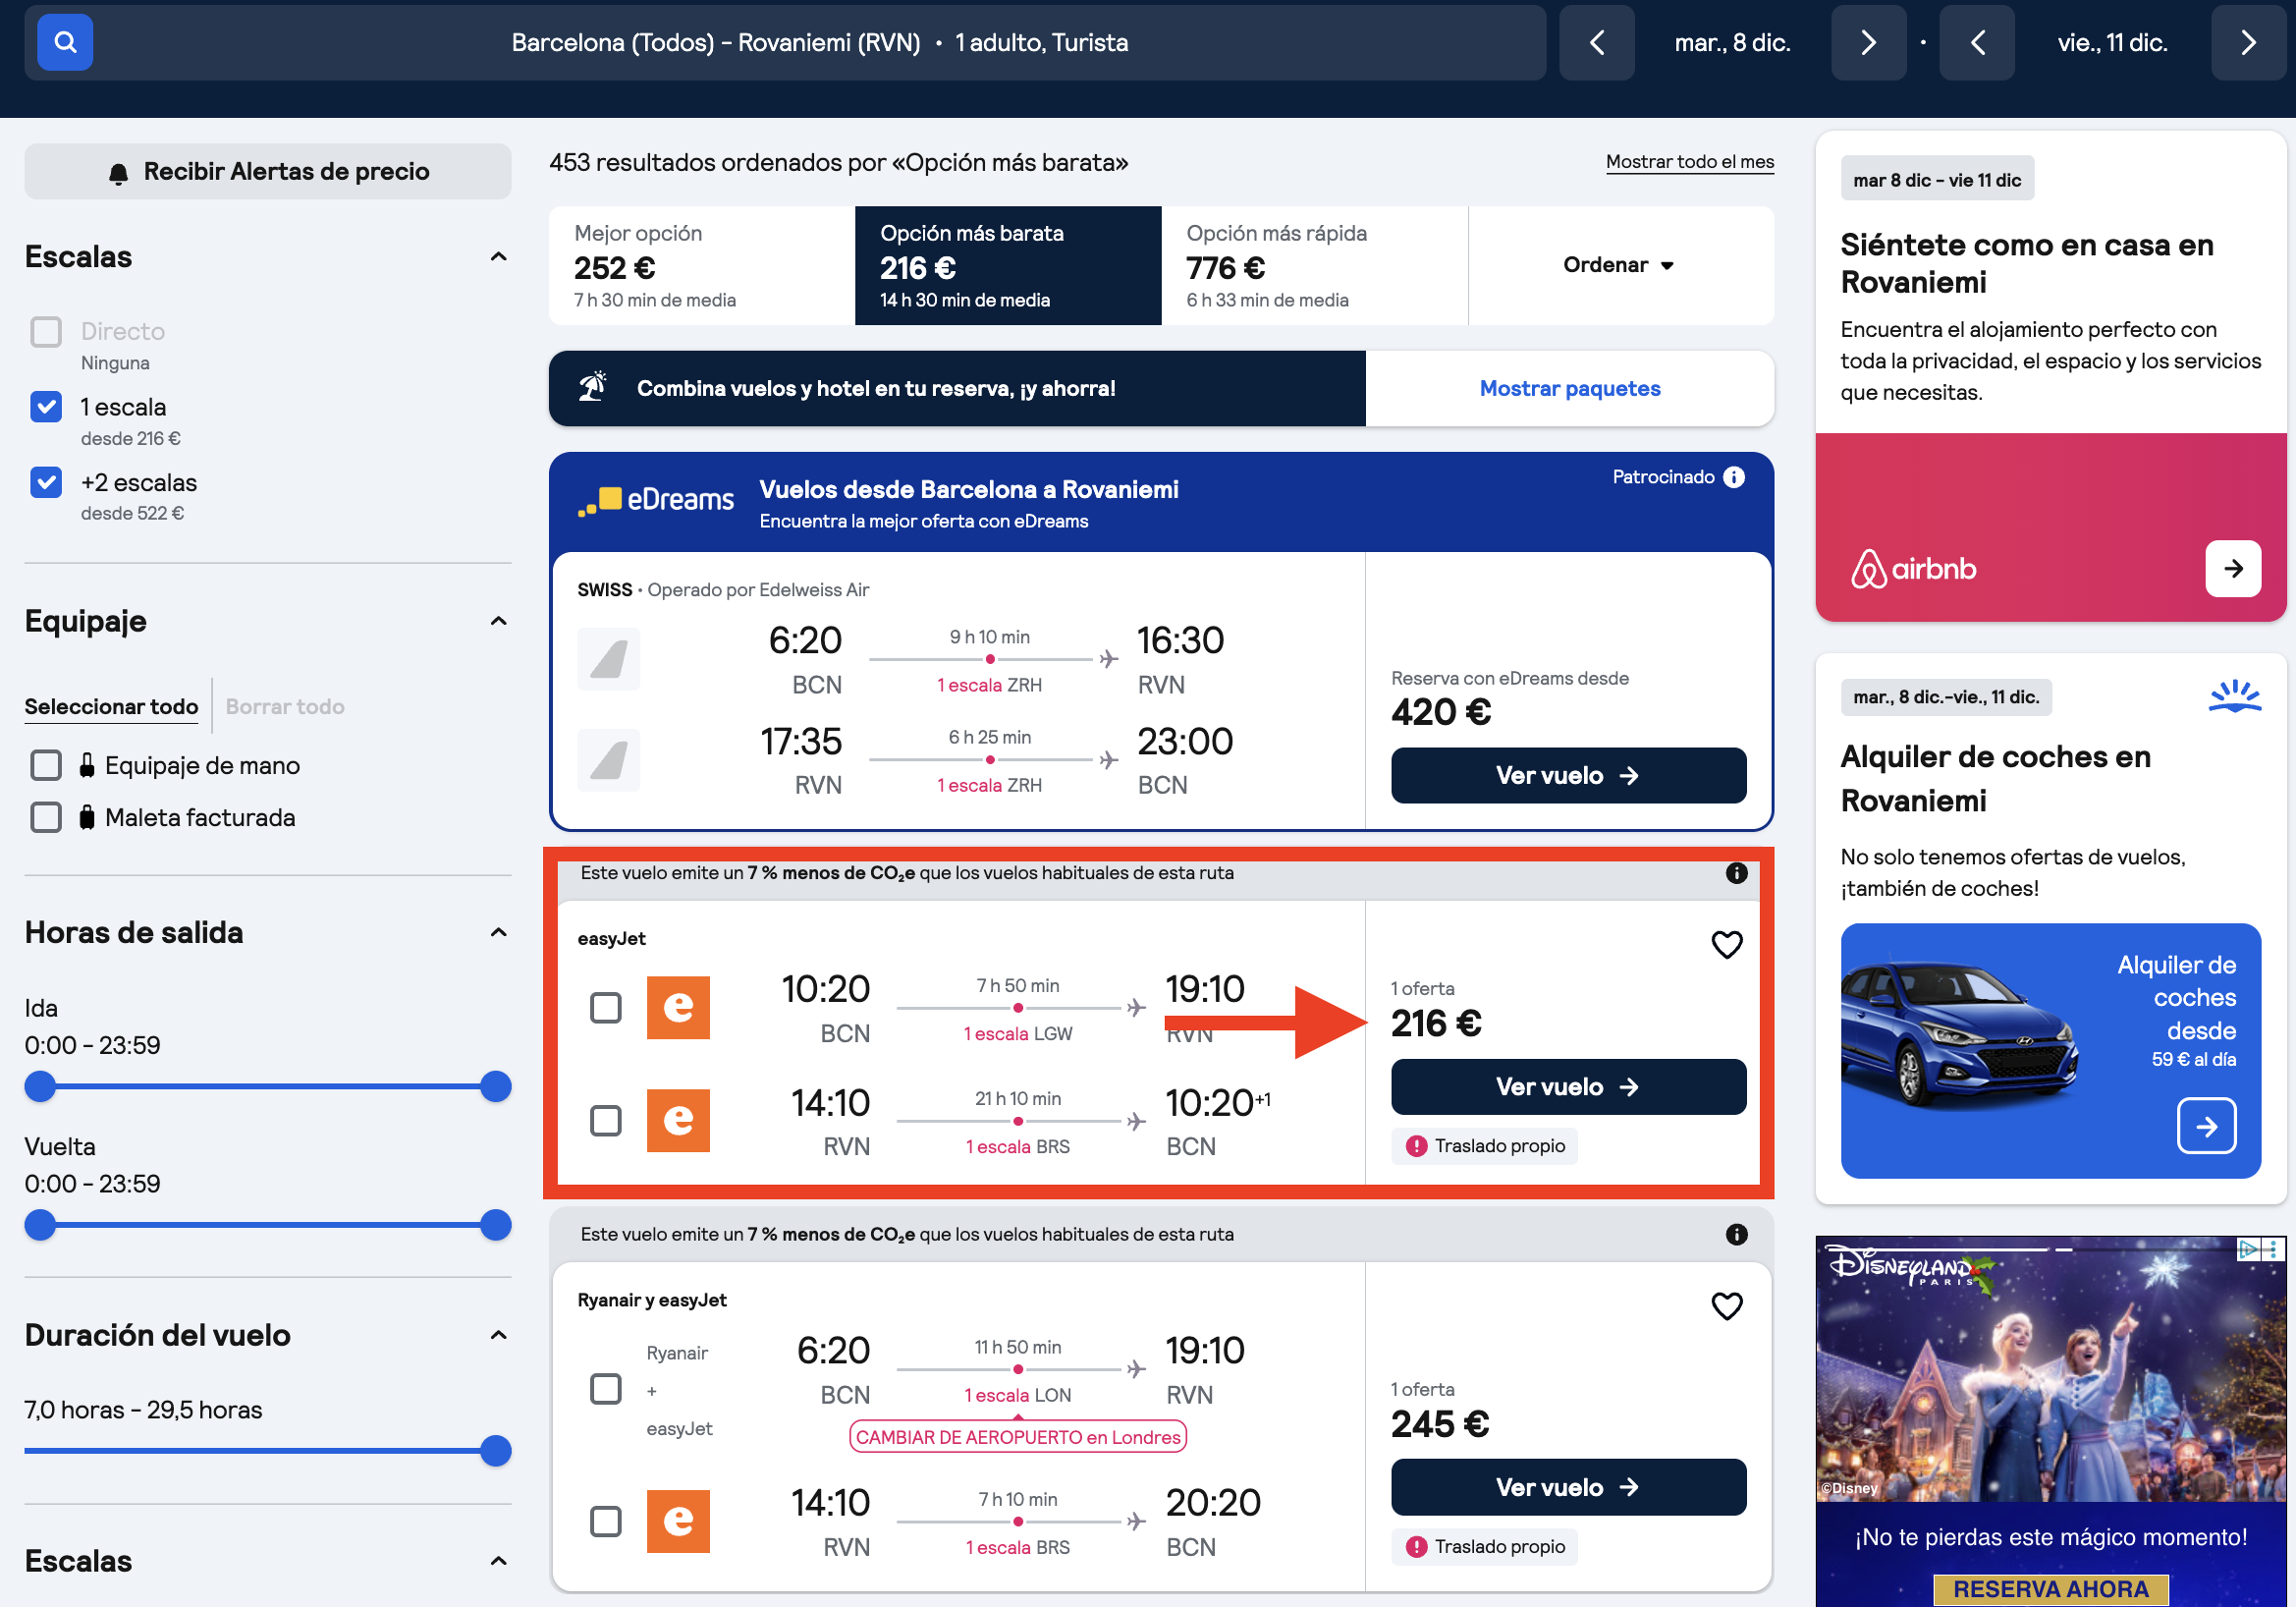
Task: Select the 10:20 BCN easyJet outbound checkbox
Action: 605,1007
